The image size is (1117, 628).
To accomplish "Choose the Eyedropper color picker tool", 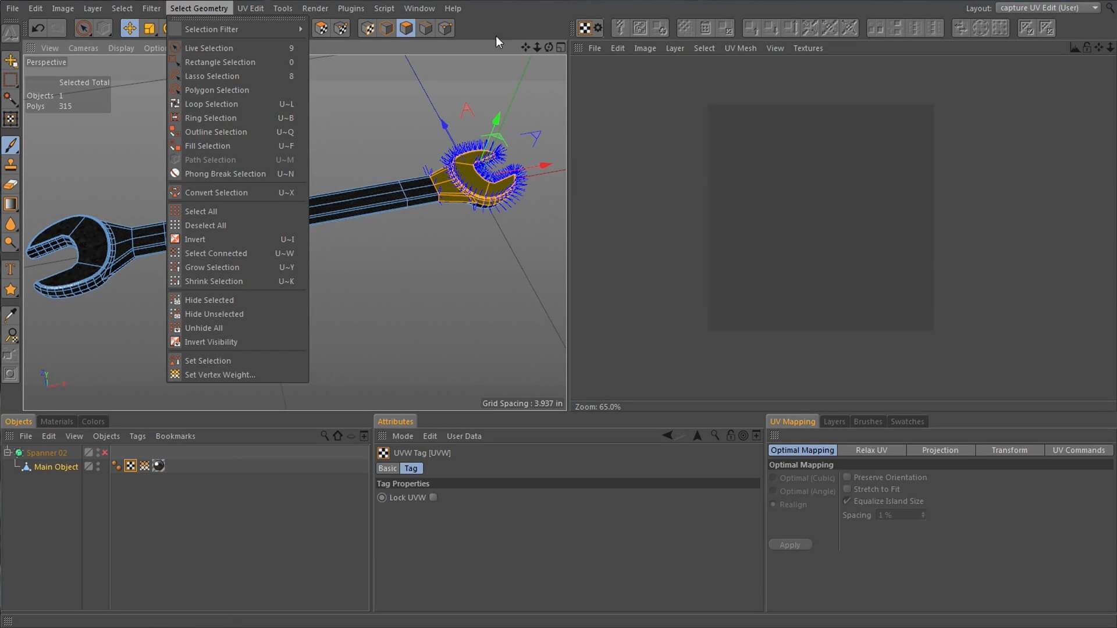I will click(x=10, y=315).
